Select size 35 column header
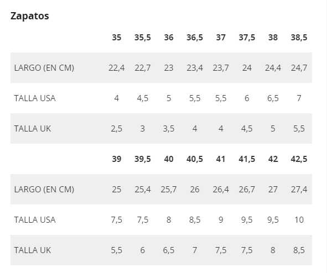Screen dimensions: 327x273 [116, 38]
